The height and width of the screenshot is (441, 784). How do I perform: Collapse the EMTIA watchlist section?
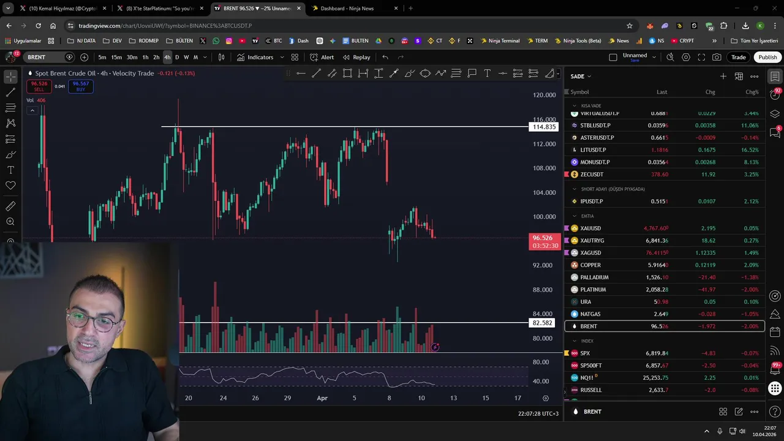click(575, 216)
